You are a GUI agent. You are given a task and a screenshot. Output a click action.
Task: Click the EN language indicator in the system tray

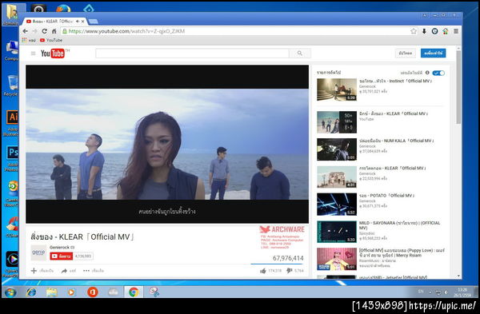tap(421, 292)
